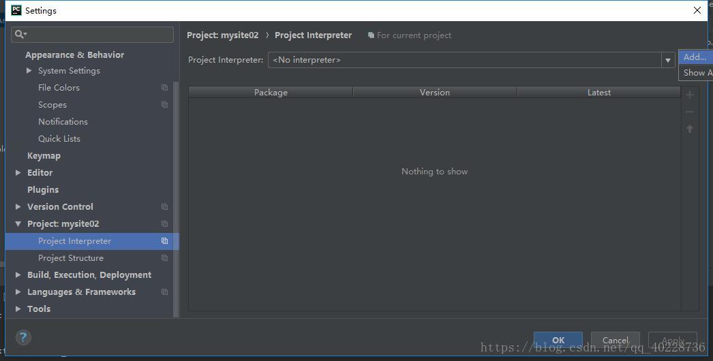Select Keymap in the settings tree
This screenshot has width=713, height=361.
coord(44,155)
